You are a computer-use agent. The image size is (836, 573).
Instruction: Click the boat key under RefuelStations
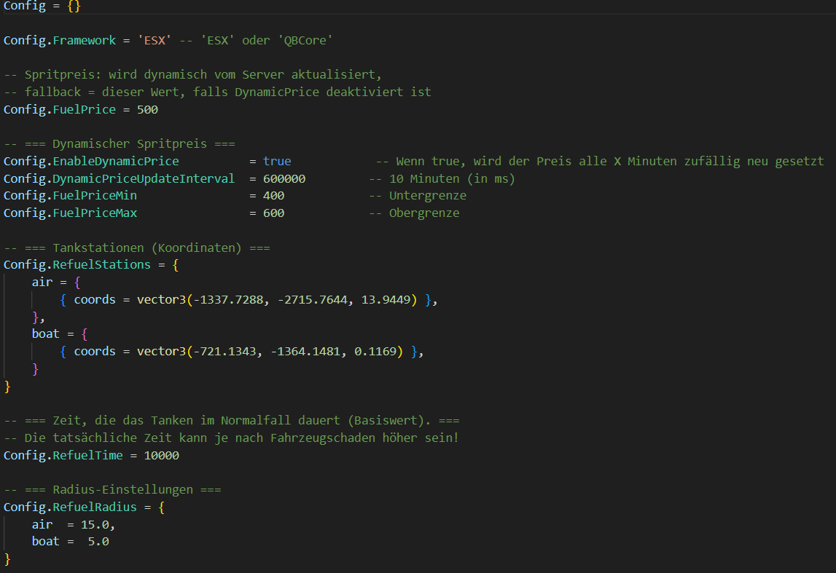(x=45, y=333)
